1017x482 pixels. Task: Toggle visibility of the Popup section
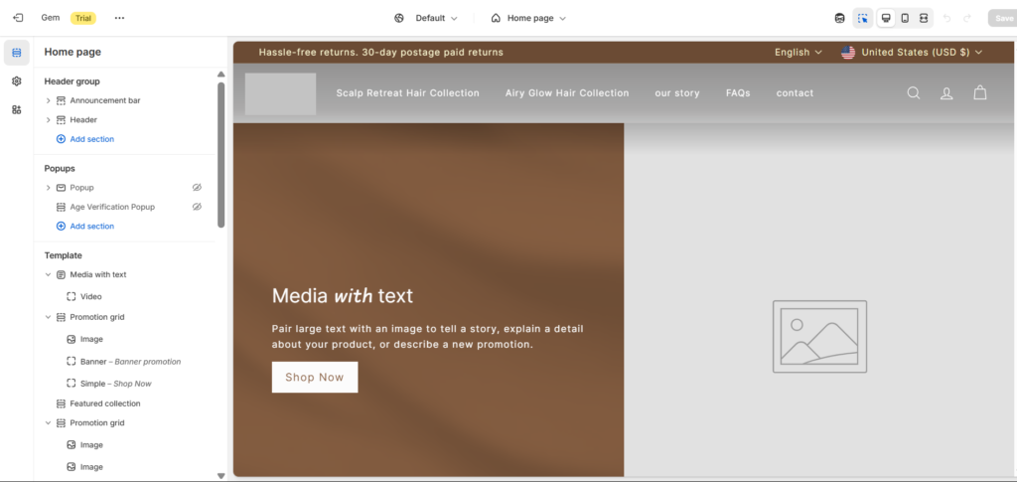tap(197, 187)
